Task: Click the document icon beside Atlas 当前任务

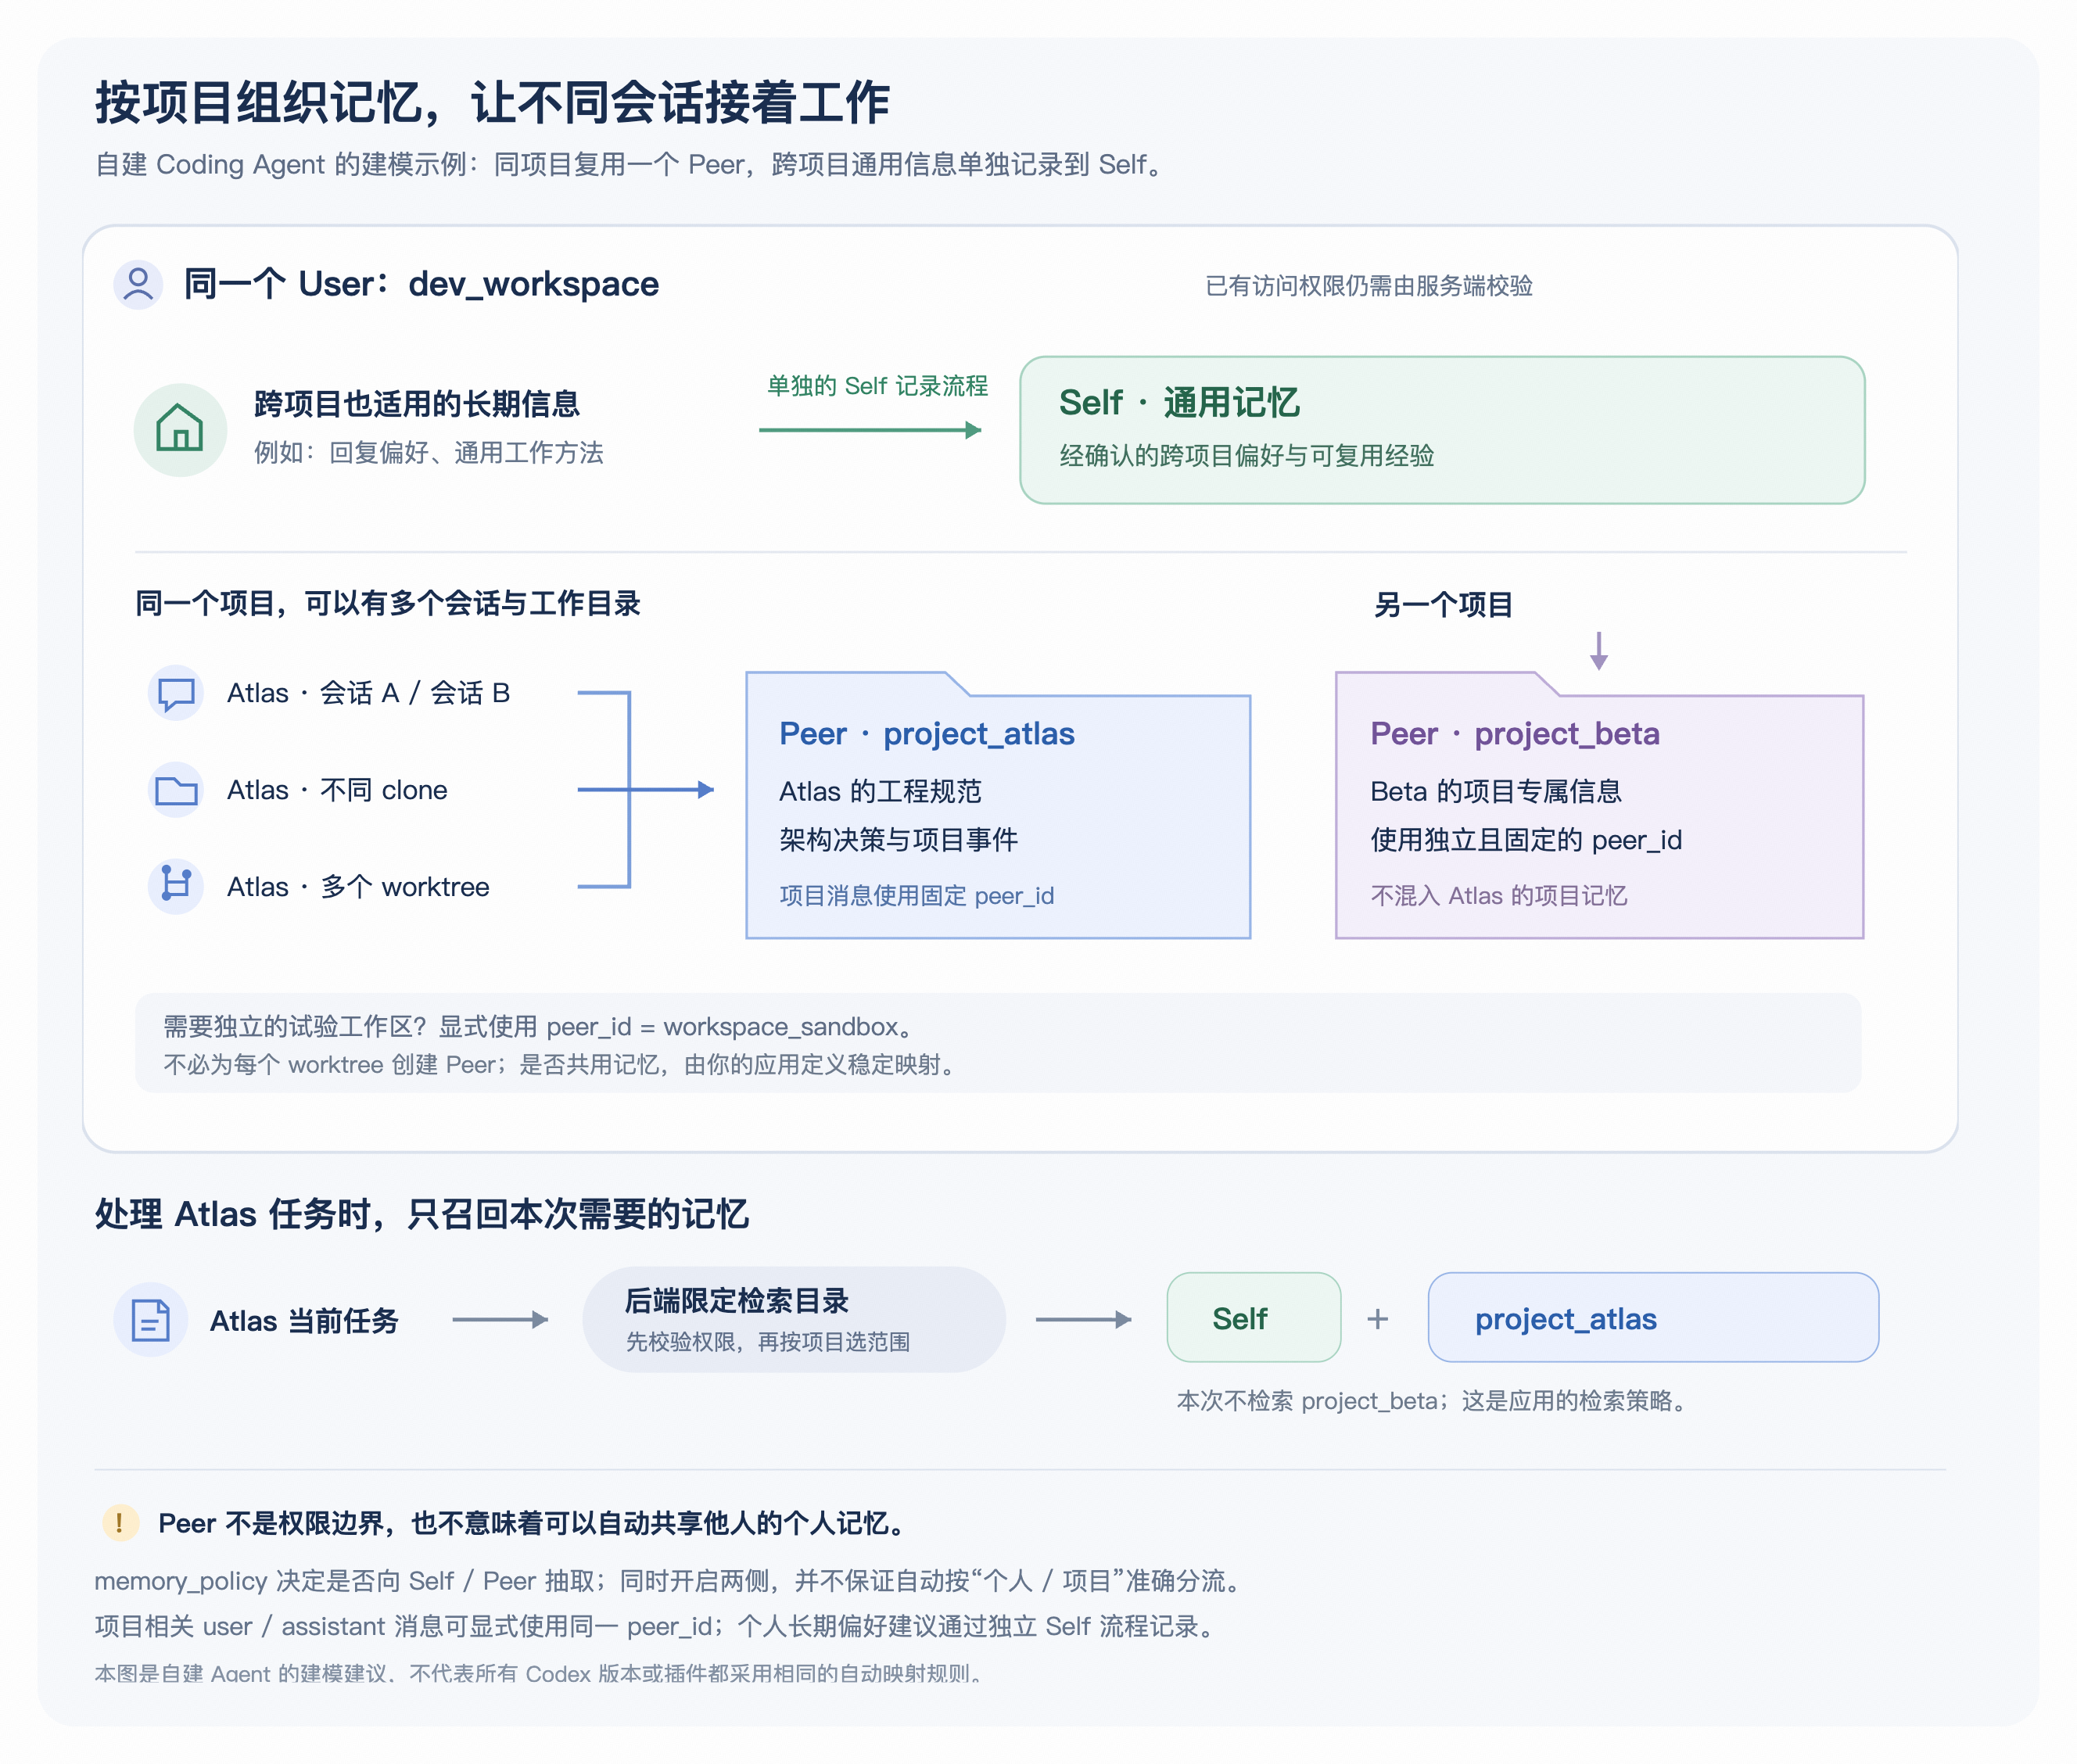Action: pyautogui.click(x=150, y=1320)
